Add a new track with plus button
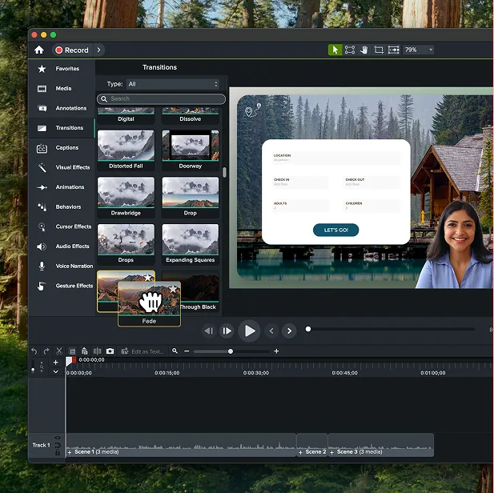Image resolution: width=494 pixels, height=493 pixels. point(56,363)
